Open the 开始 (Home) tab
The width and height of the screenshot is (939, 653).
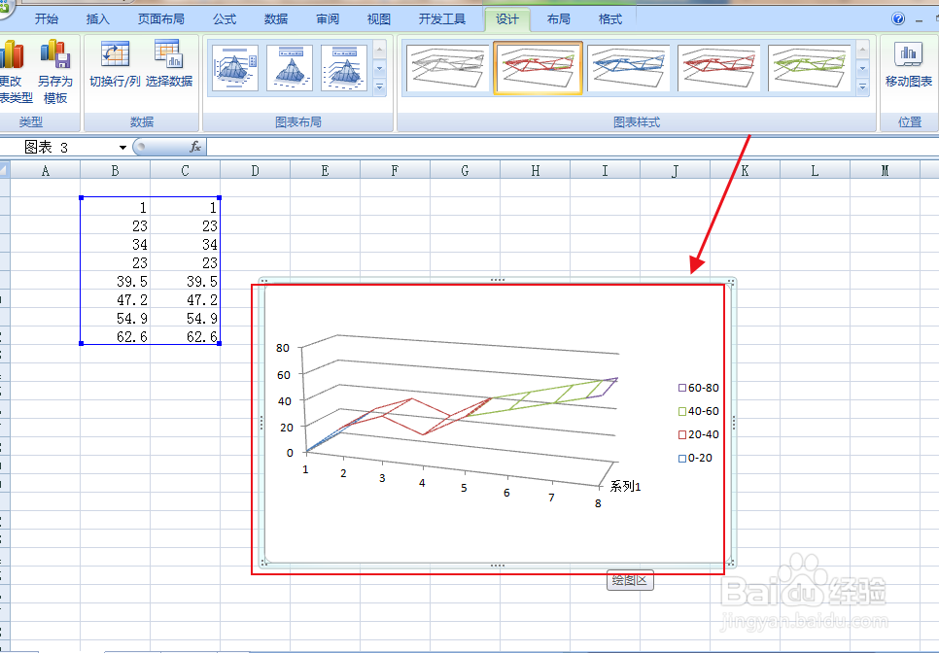coord(46,19)
